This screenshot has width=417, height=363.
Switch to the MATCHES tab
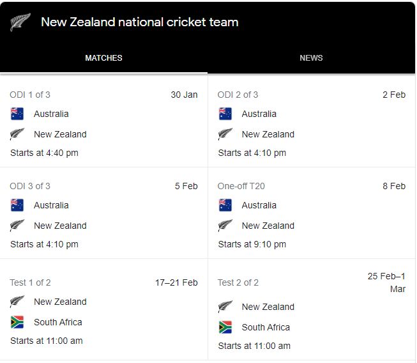tap(103, 58)
